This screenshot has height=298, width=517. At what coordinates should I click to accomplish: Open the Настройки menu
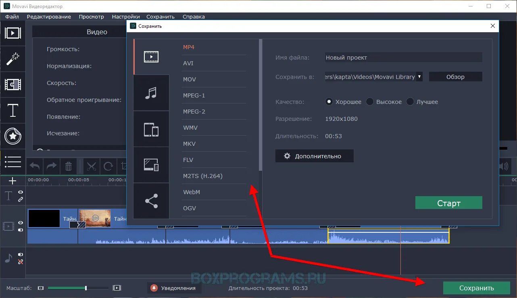point(126,17)
